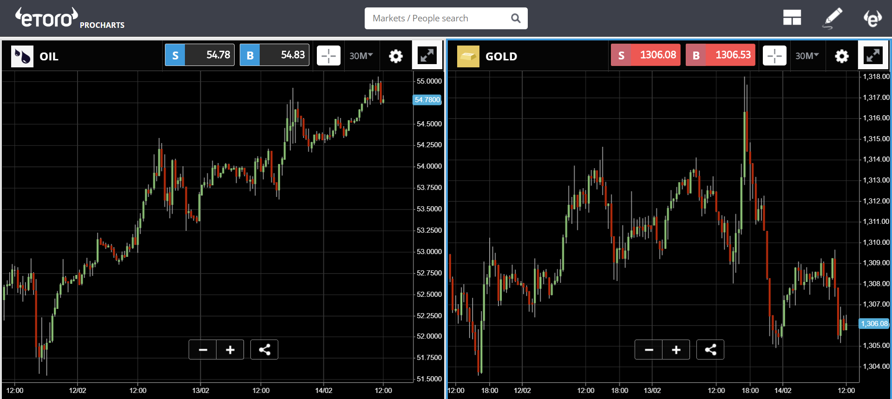Toggle crosshair on the GOLD chart

pos(774,56)
